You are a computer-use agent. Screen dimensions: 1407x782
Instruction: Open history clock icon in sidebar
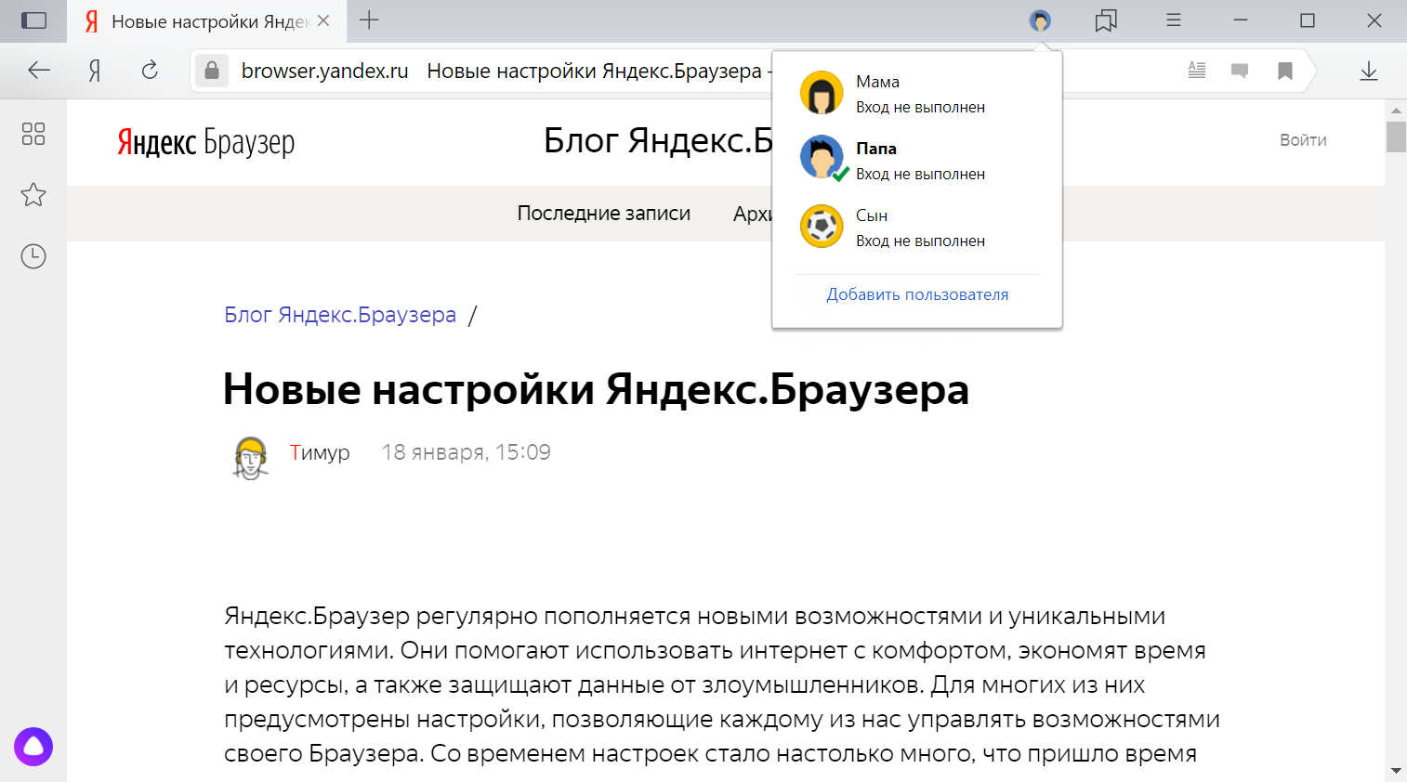[33, 256]
